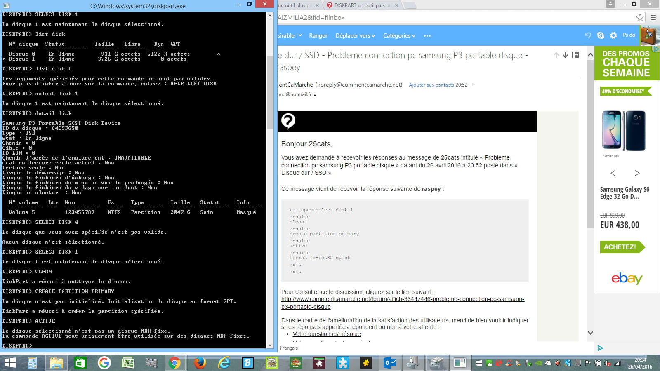The width and height of the screenshot is (660, 371).
Task: Launch Calculator from the taskbar
Action: click(x=32, y=363)
